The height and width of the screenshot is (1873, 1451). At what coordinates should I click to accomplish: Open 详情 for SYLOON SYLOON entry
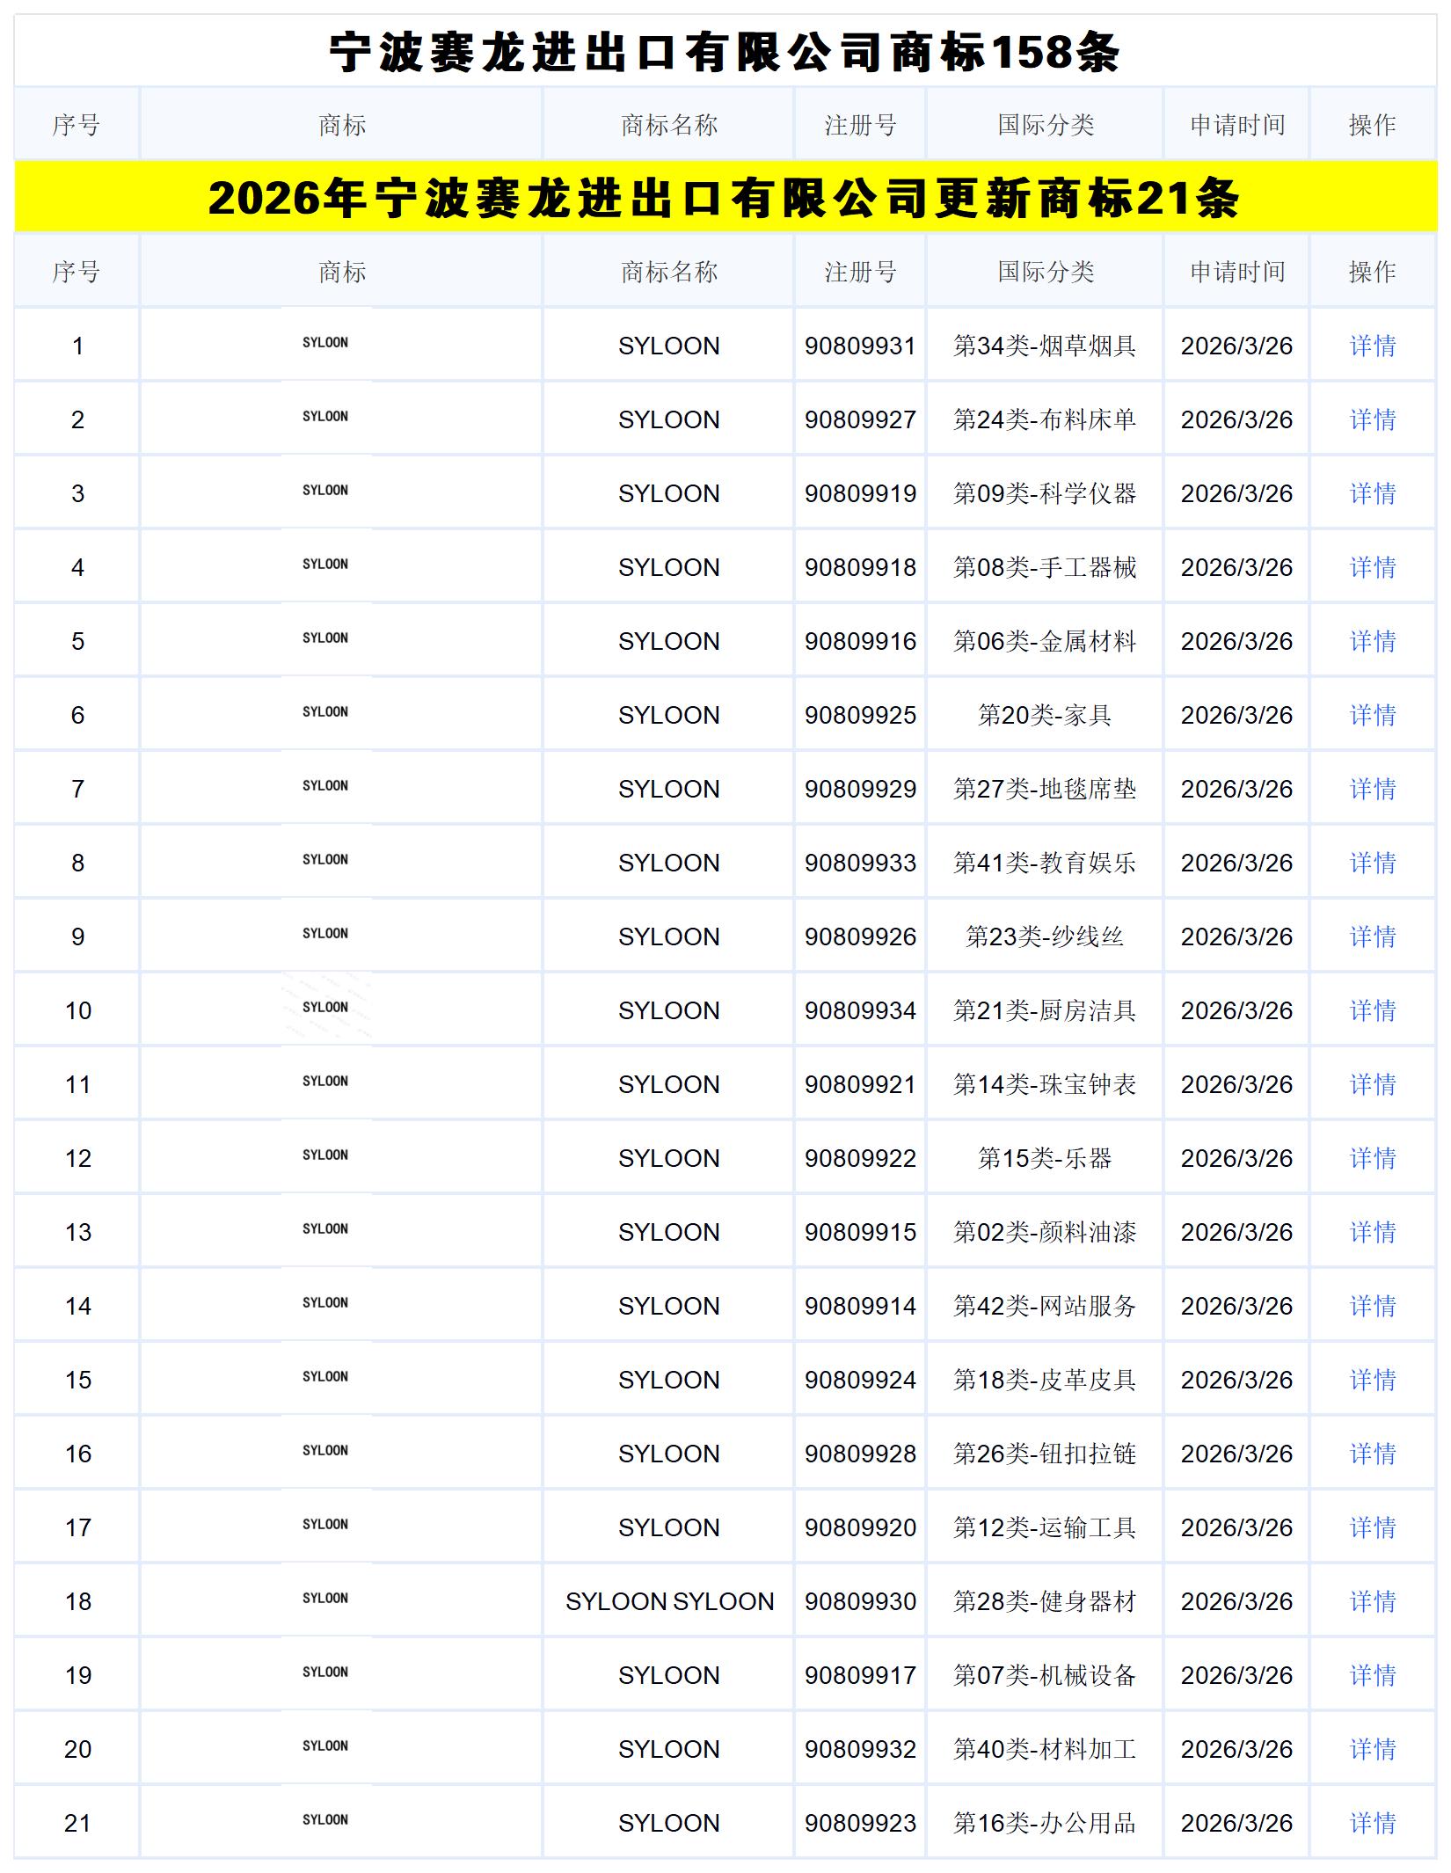click(x=1372, y=1601)
